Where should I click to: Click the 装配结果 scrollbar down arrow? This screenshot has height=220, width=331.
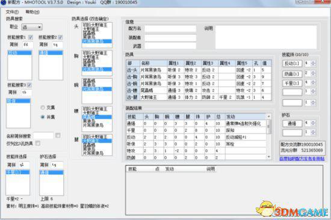[x=269, y=157]
